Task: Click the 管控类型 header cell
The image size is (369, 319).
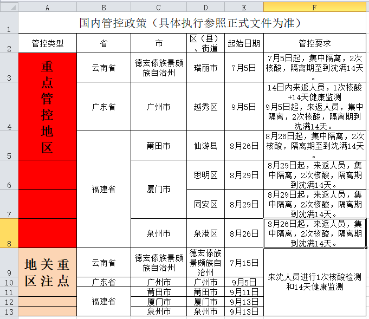Action: pos(47,43)
